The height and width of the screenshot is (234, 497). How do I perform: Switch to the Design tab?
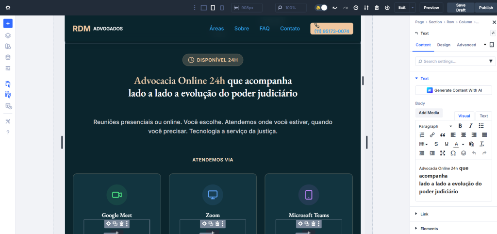[x=444, y=45]
